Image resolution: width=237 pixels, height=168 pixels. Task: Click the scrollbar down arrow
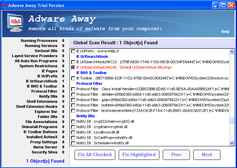pyautogui.click(x=232, y=143)
